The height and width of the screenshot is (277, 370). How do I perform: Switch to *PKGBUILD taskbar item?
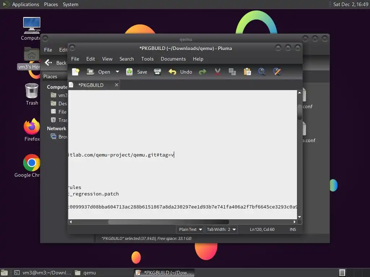coord(164,273)
